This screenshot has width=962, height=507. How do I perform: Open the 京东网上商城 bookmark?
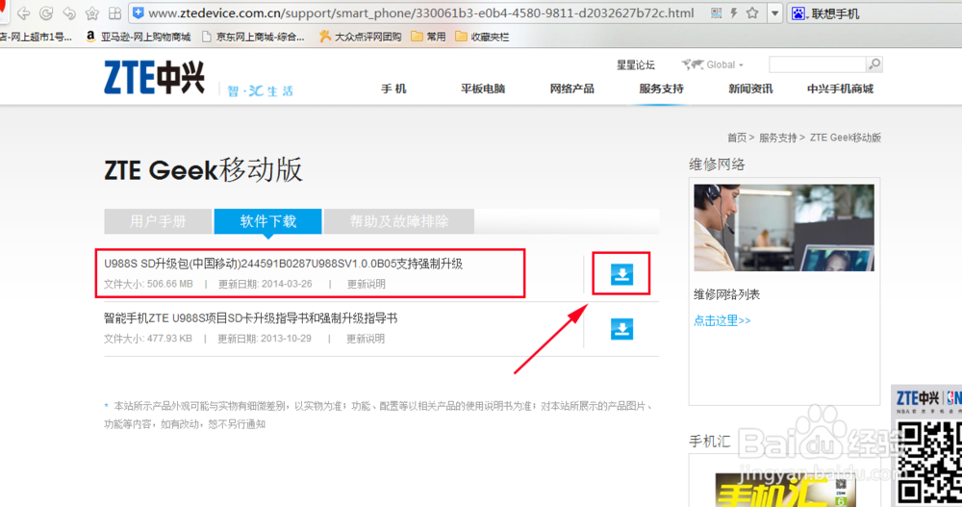tap(253, 37)
